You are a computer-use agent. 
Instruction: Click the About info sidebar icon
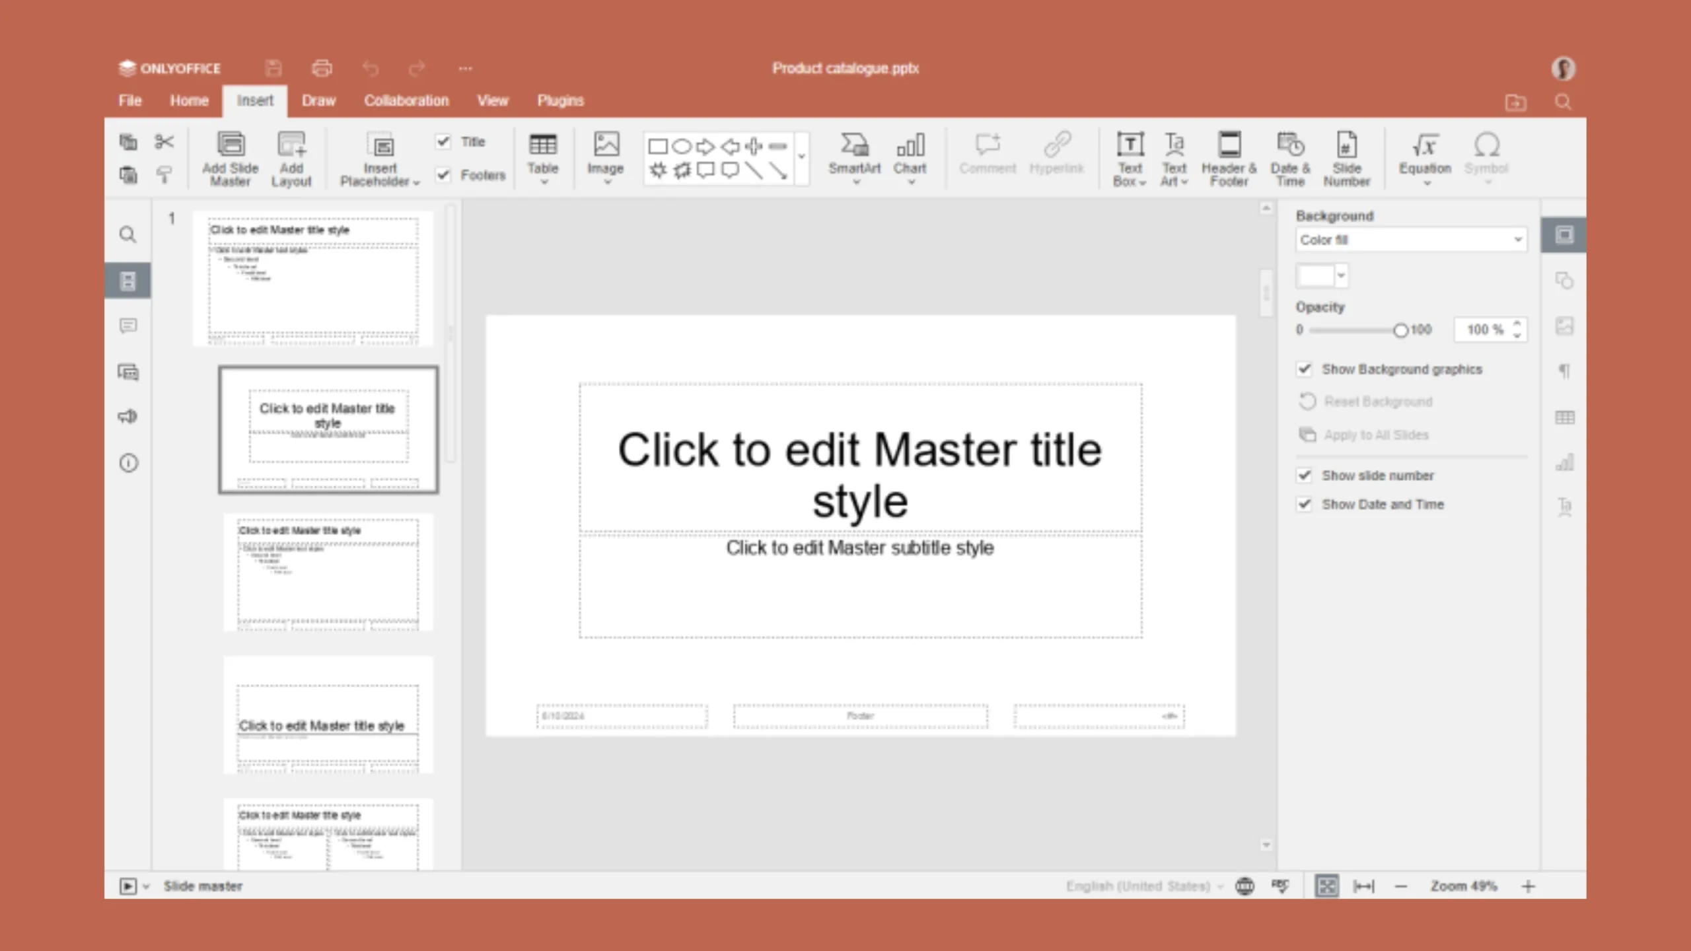tap(128, 463)
